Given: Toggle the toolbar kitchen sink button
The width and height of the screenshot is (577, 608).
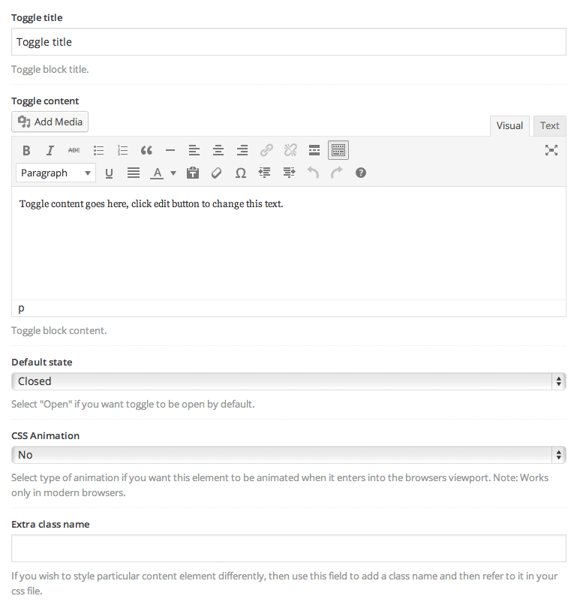Looking at the screenshot, I should pyautogui.click(x=338, y=150).
